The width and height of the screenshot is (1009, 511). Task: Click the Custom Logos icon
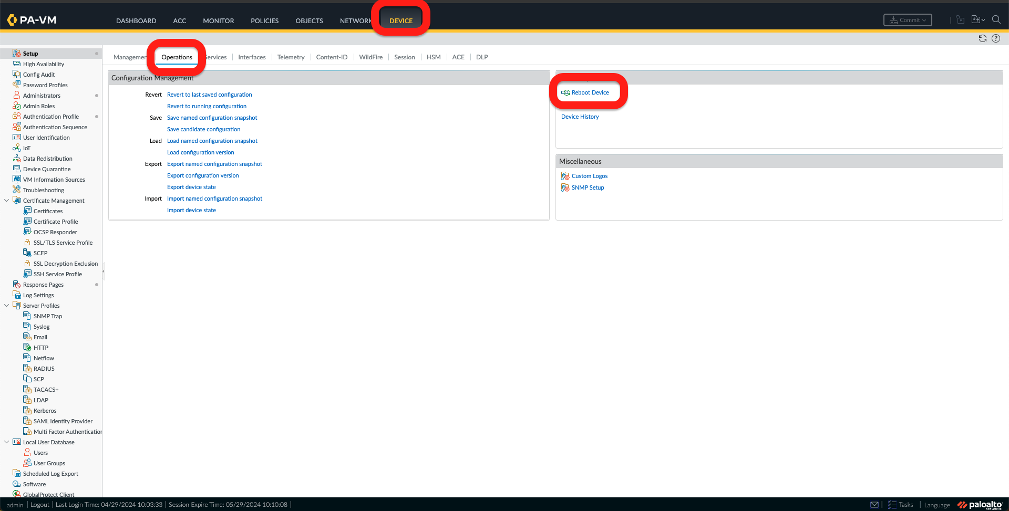565,176
